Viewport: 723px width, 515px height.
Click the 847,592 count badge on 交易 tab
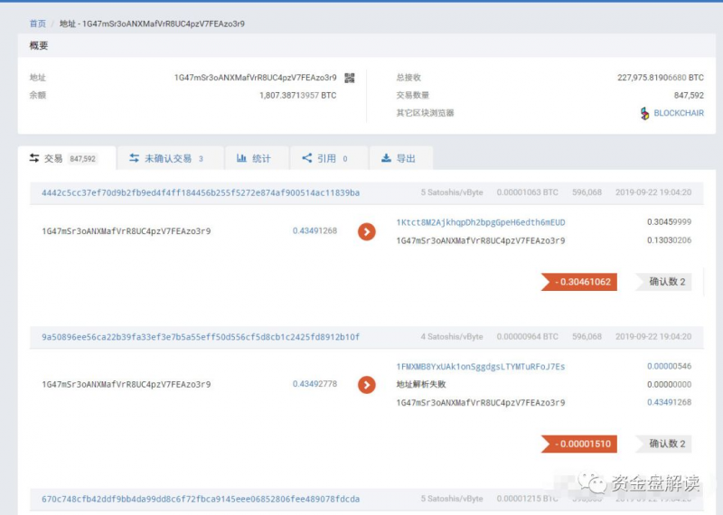[x=82, y=159]
